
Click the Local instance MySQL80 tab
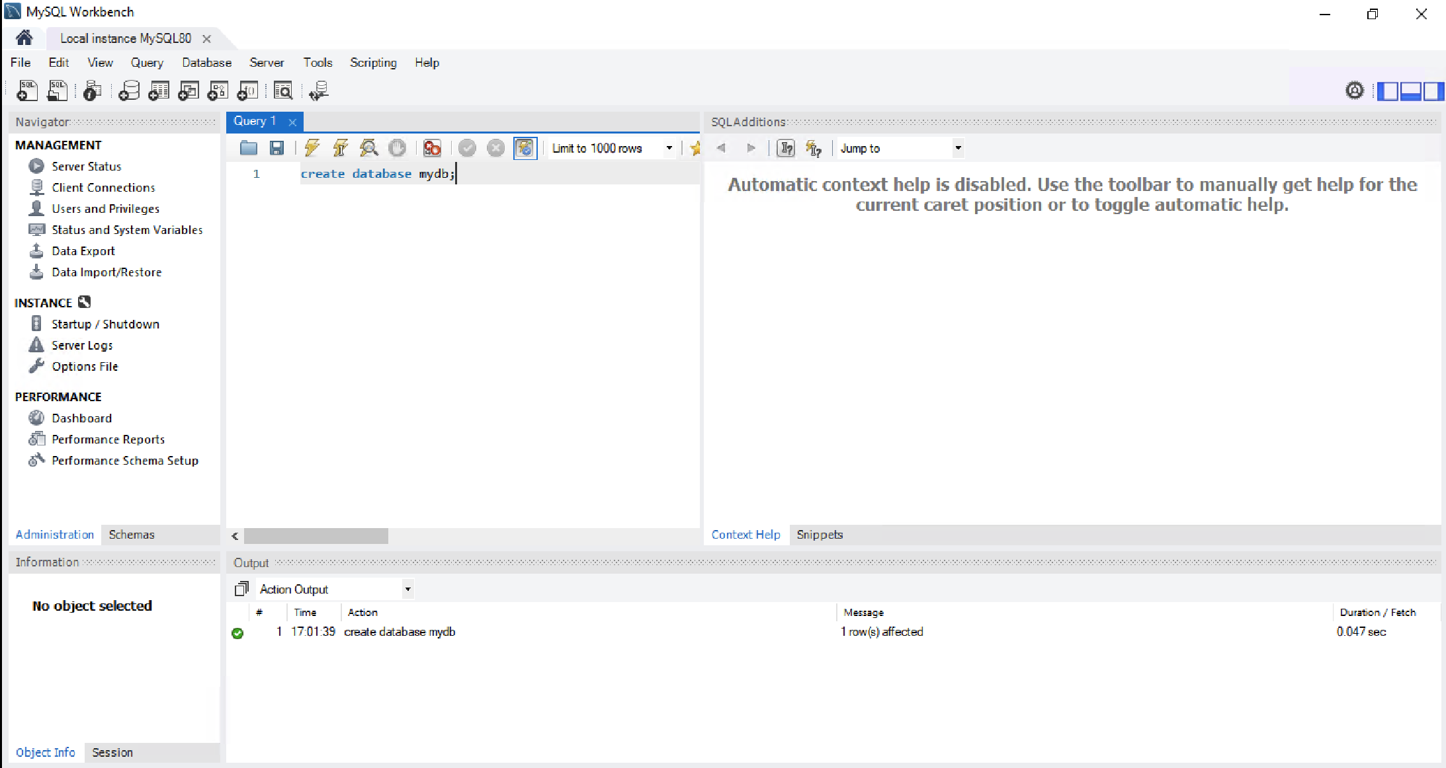tap(126, 38)
